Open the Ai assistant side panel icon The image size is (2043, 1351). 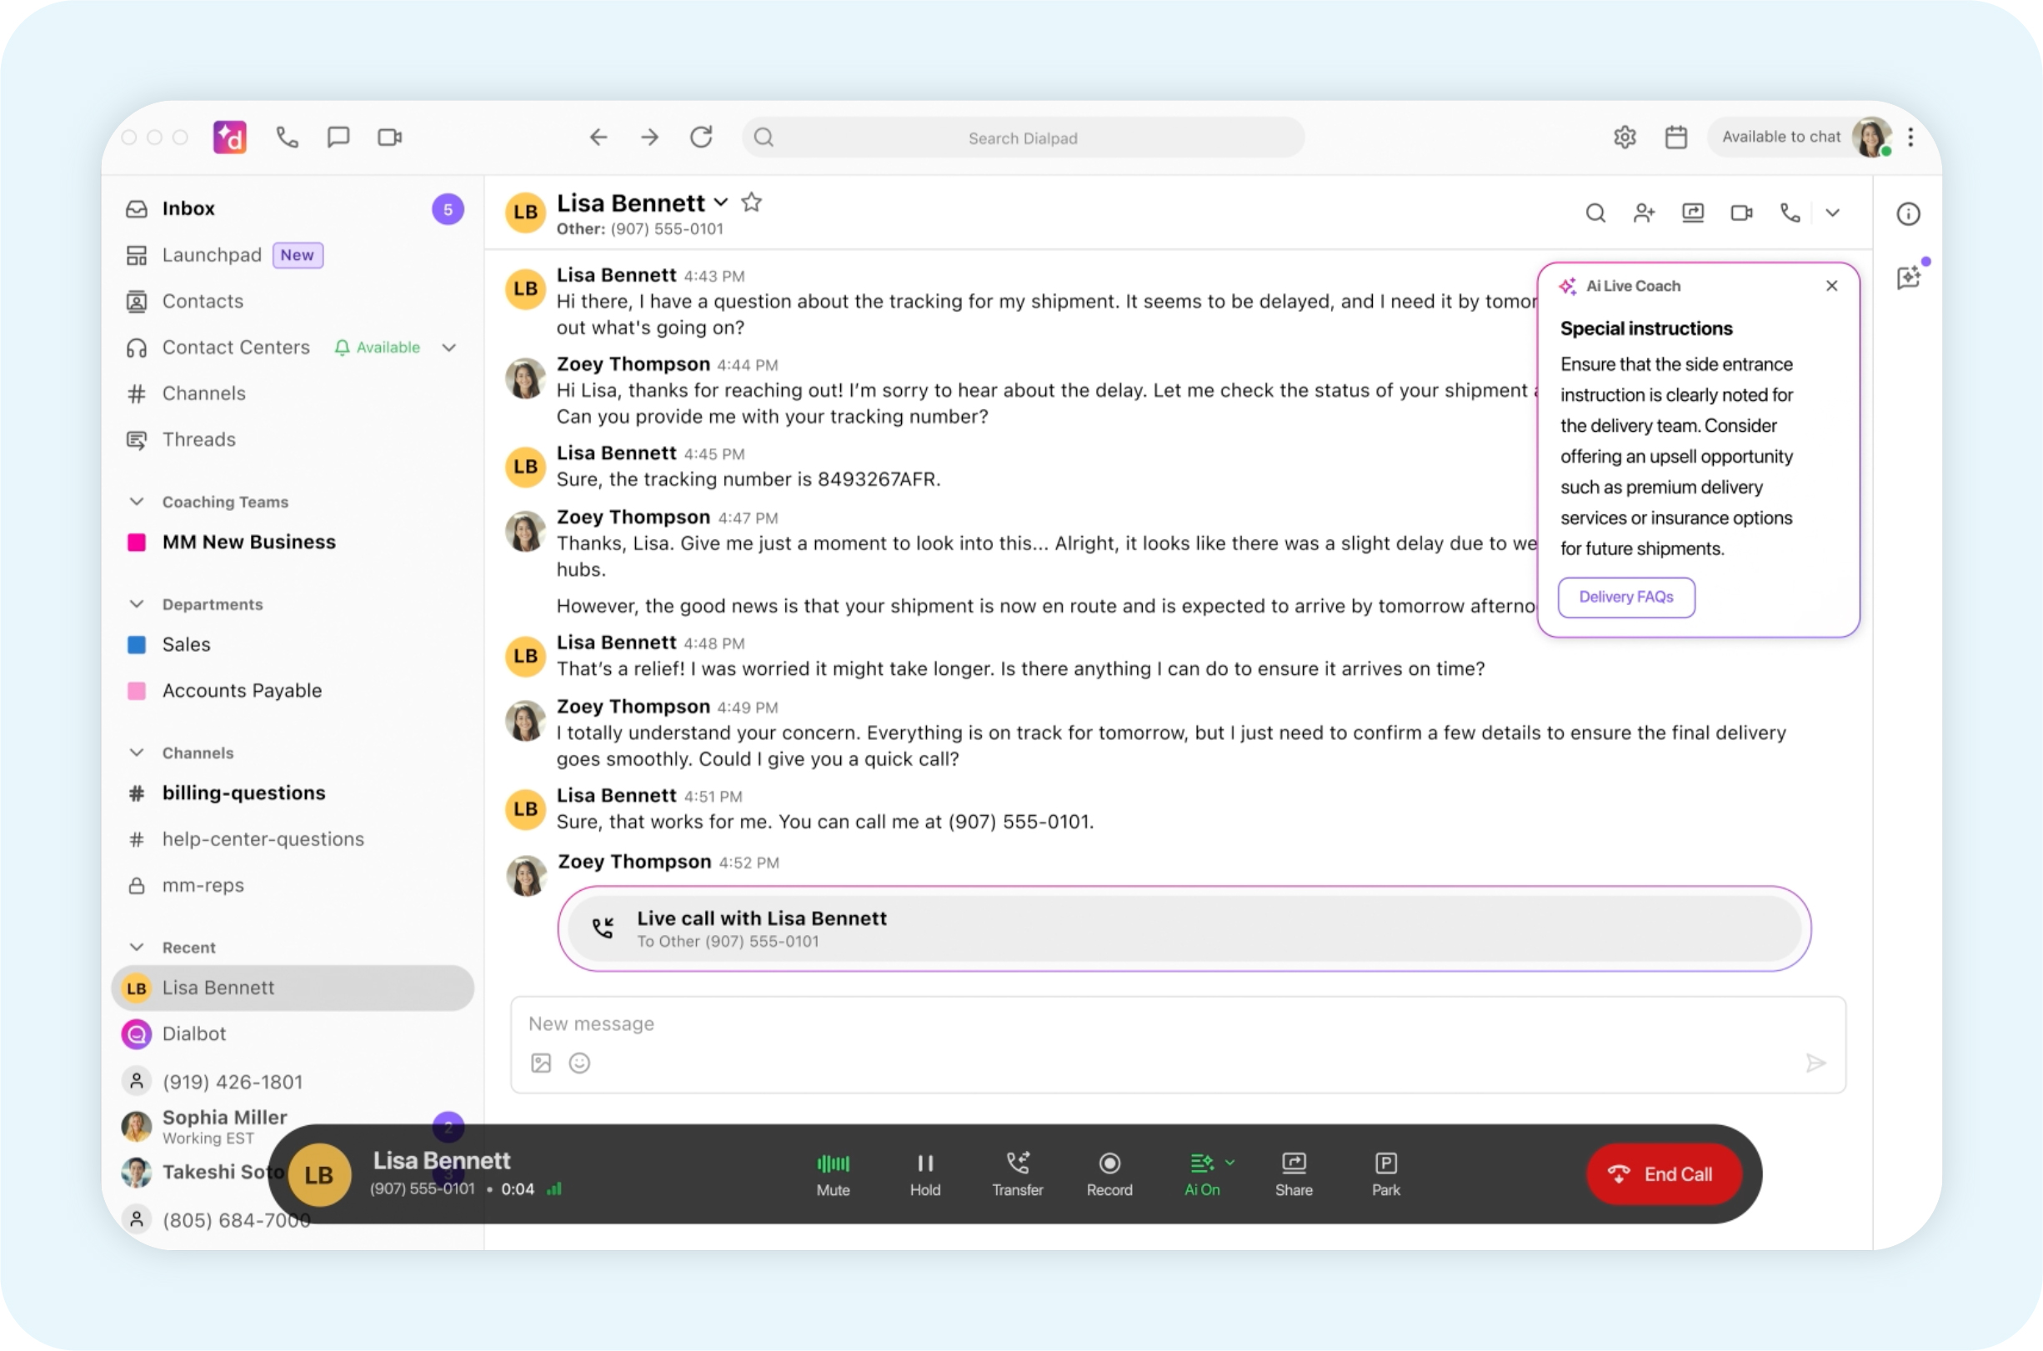coord(1910,277)
